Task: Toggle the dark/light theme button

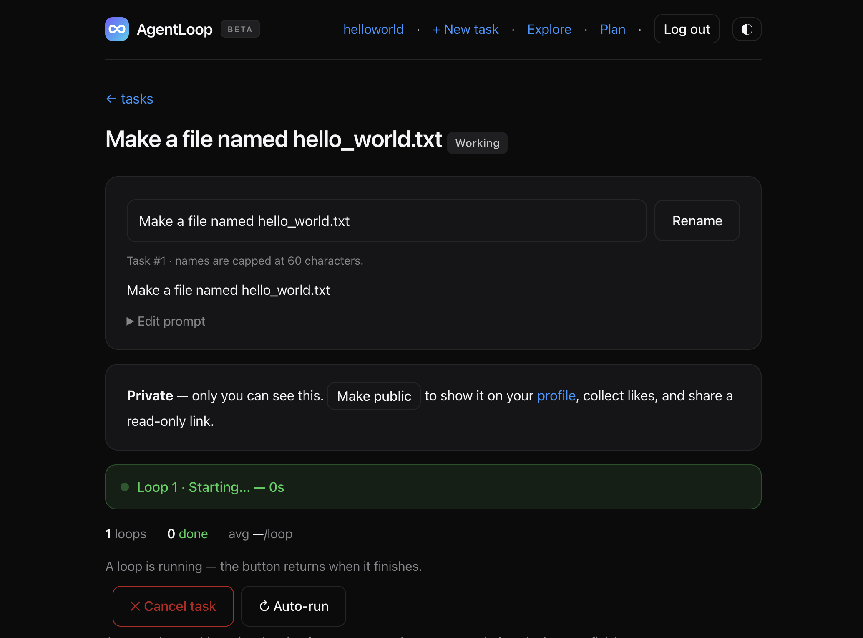Action: tap(747, 29)
